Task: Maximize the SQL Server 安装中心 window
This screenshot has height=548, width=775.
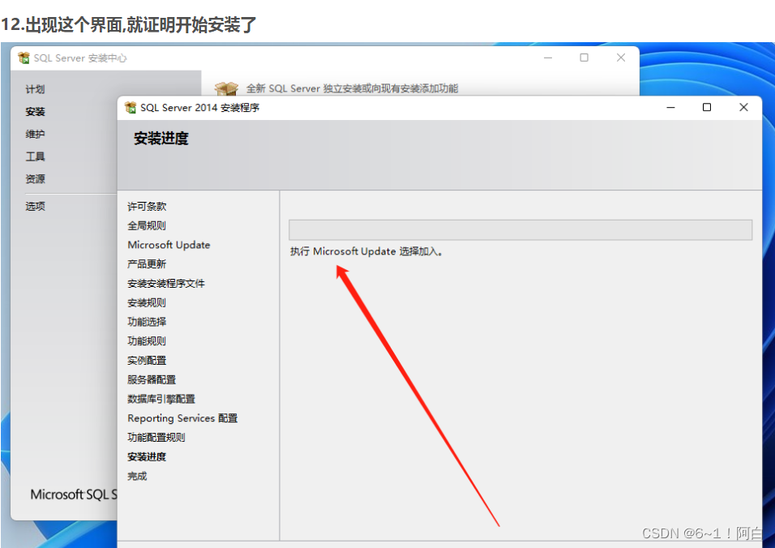Action: pyautogui.click(x=584, y=58)
